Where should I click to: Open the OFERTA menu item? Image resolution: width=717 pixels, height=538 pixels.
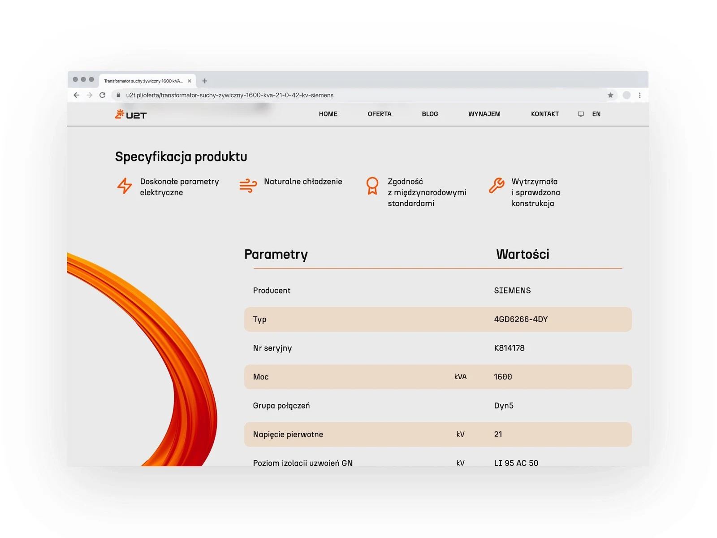(x=380, y=114)
